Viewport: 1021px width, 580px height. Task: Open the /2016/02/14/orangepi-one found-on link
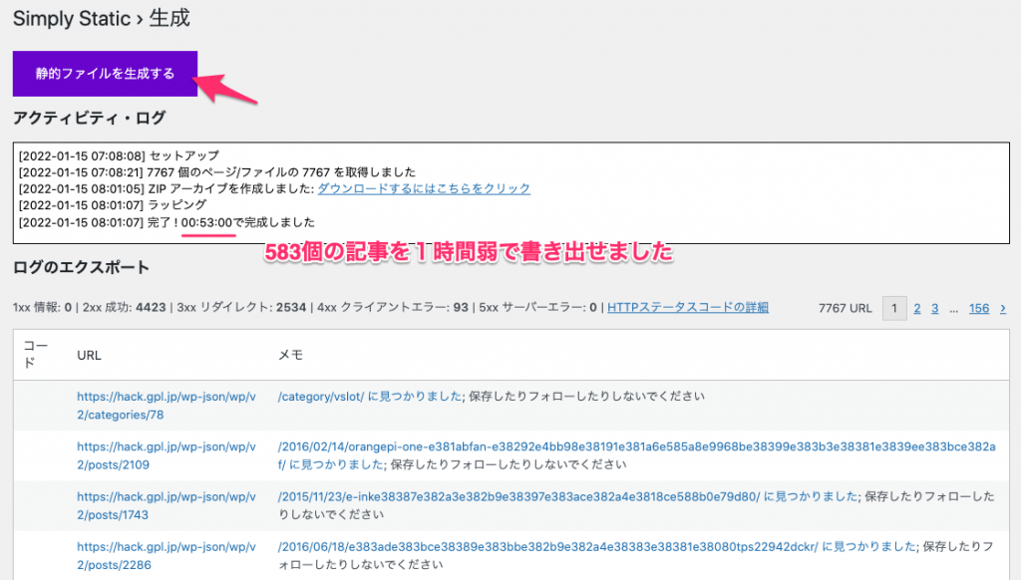(636, 455)
